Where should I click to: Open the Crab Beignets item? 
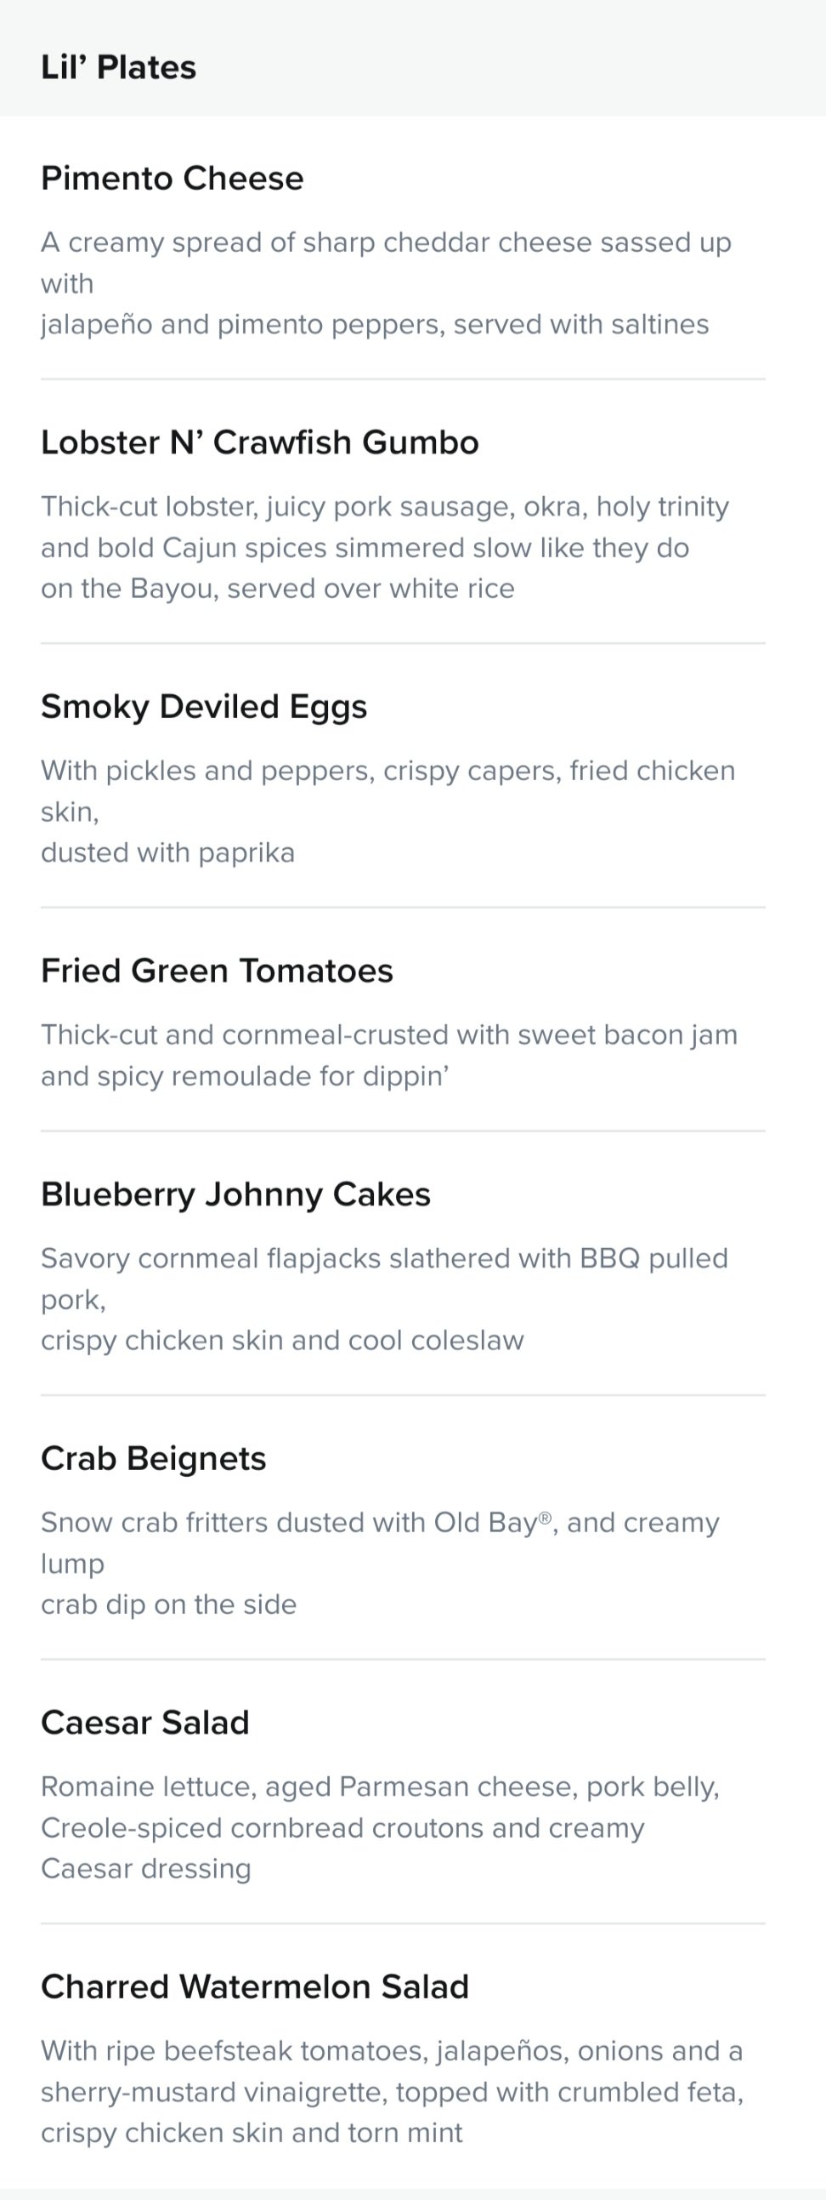click(154, 1458)
